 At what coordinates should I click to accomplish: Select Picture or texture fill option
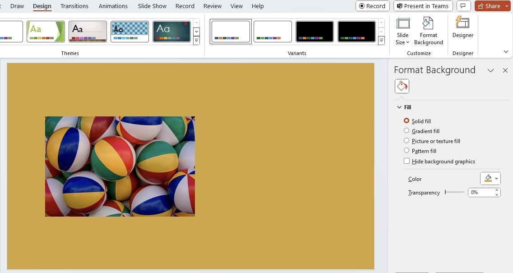click(x=407, y=140)
